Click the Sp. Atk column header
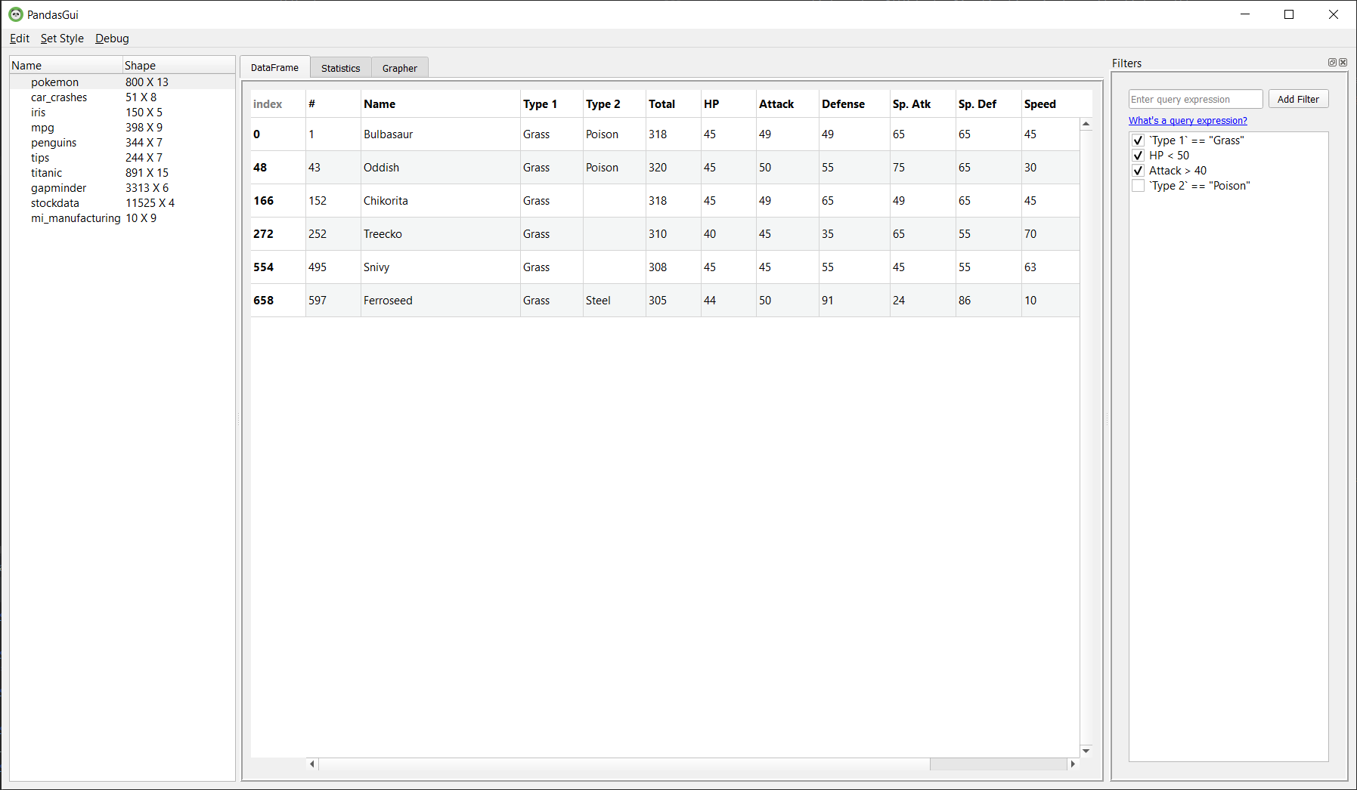1357x790 pixels. [x=922, y=104]
